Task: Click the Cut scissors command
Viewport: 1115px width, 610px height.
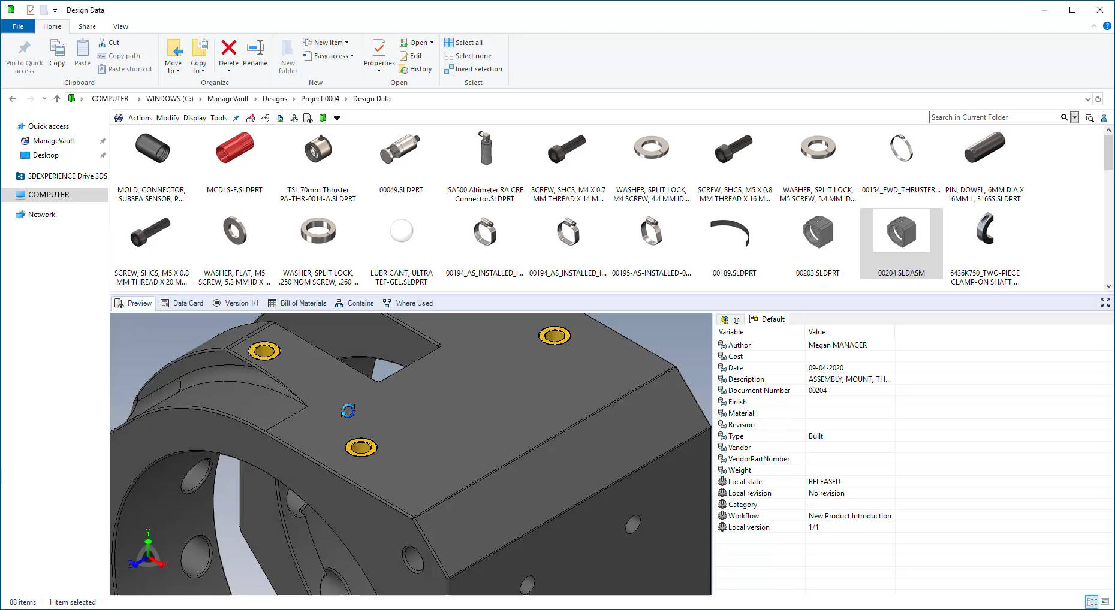Action: coord(109,43)
